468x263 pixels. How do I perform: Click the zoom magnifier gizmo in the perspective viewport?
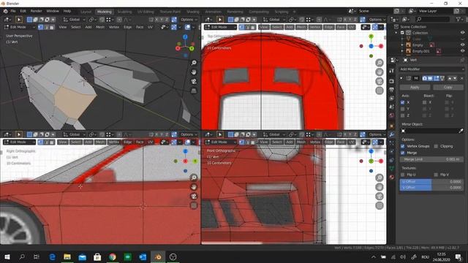coord(194,63)
